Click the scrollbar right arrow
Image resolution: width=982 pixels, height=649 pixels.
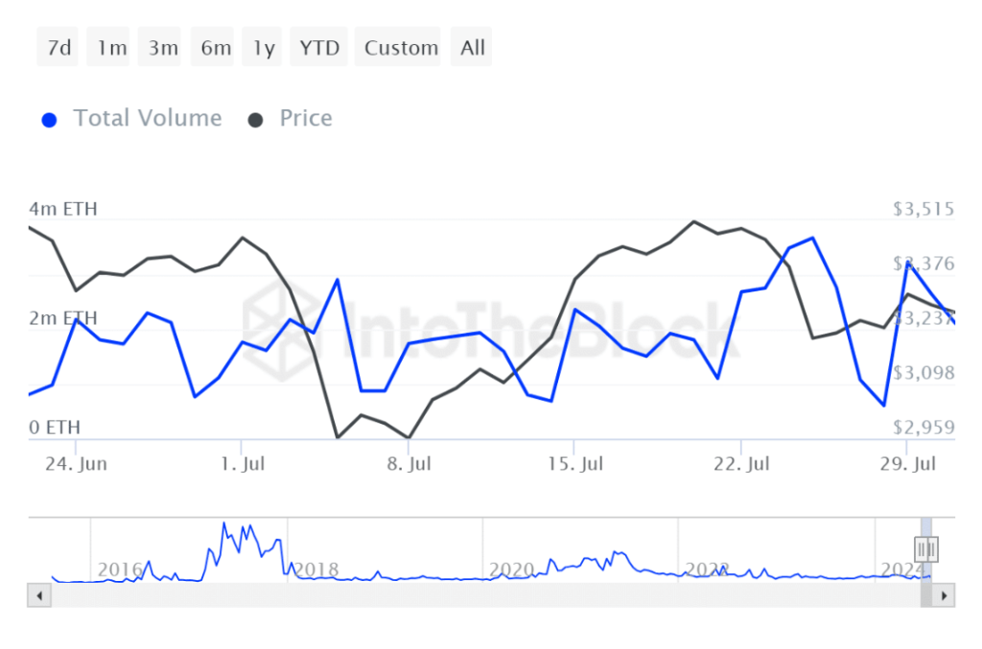click(x=944, y=595)
